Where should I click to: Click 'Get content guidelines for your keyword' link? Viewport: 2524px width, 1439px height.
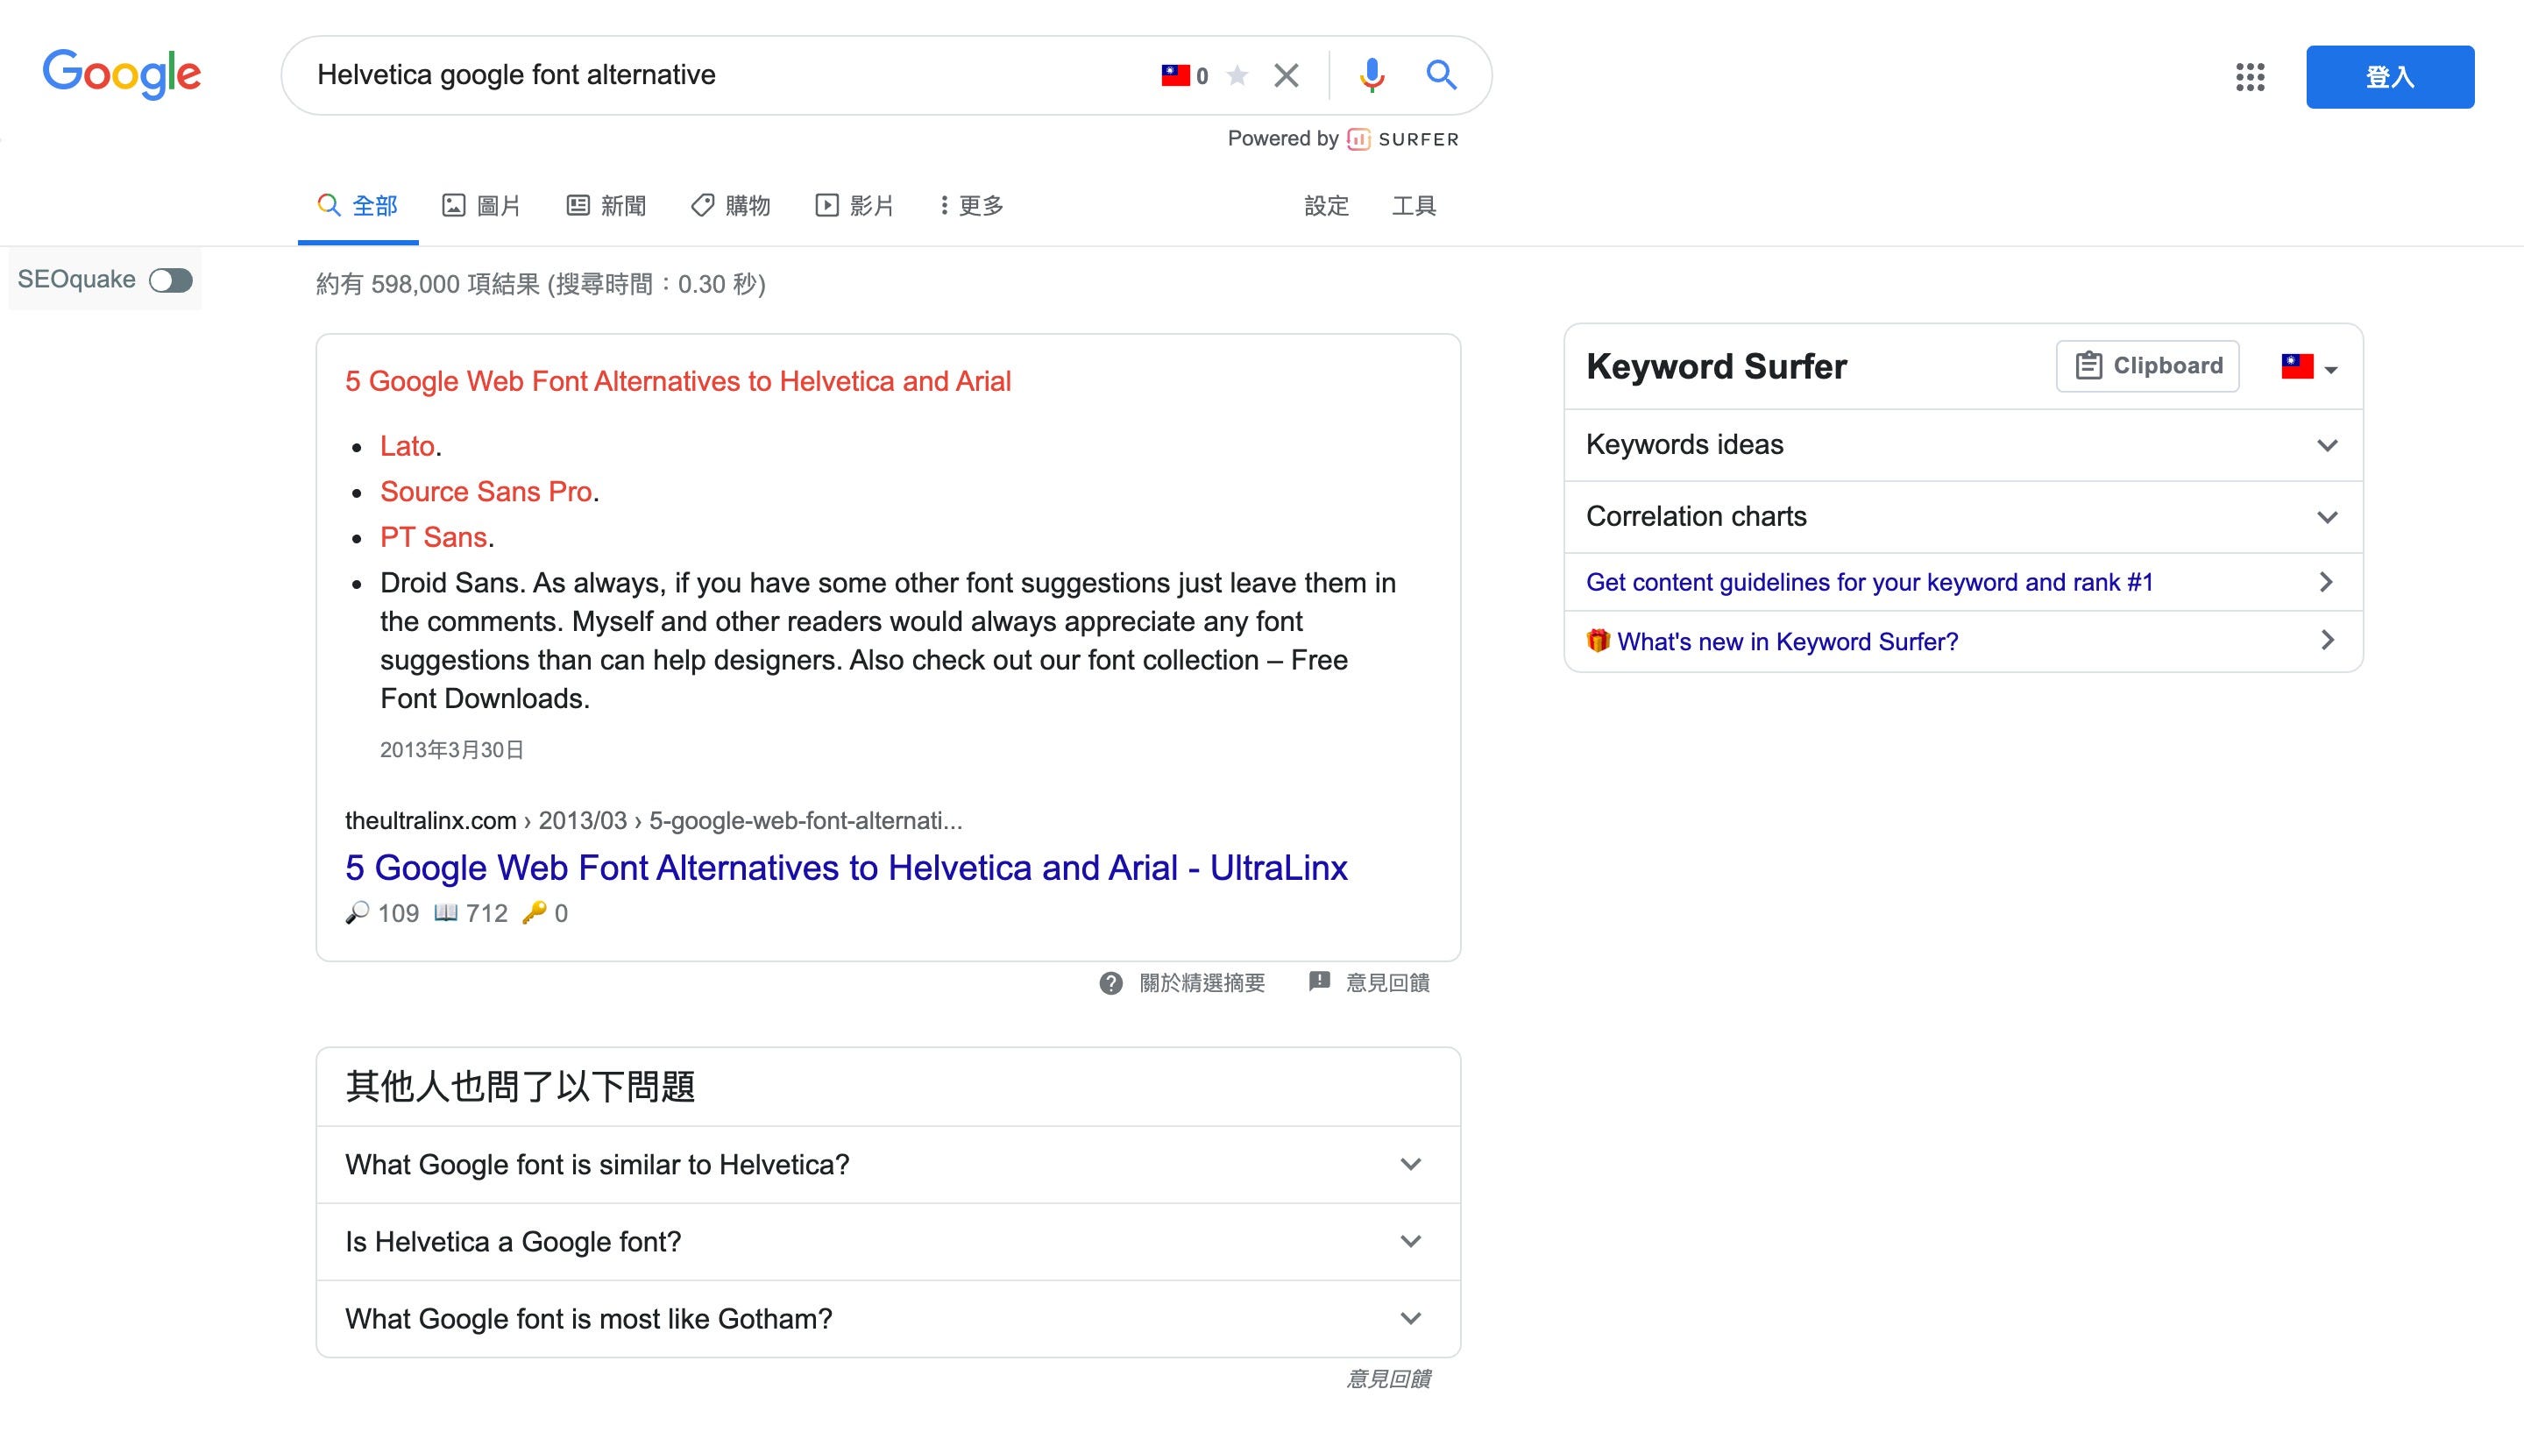pos(1870,582)
